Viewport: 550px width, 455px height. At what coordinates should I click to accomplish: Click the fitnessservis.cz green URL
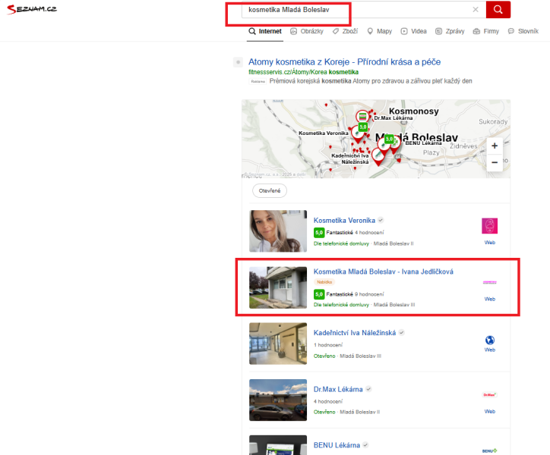pos(303,72)
